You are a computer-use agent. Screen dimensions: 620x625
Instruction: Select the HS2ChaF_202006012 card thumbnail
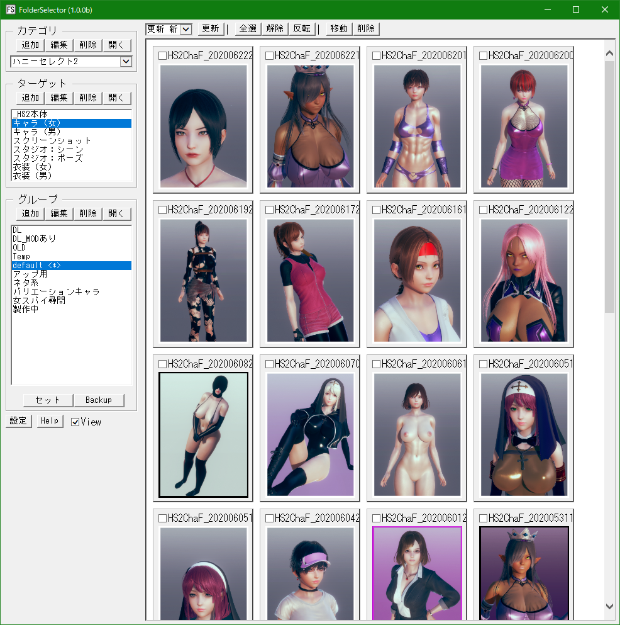(x=418, y=573)
